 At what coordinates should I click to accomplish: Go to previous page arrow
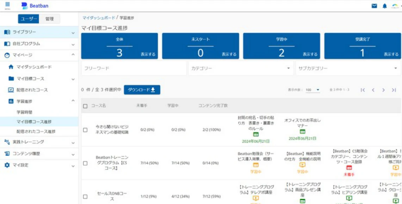(373, 90)
